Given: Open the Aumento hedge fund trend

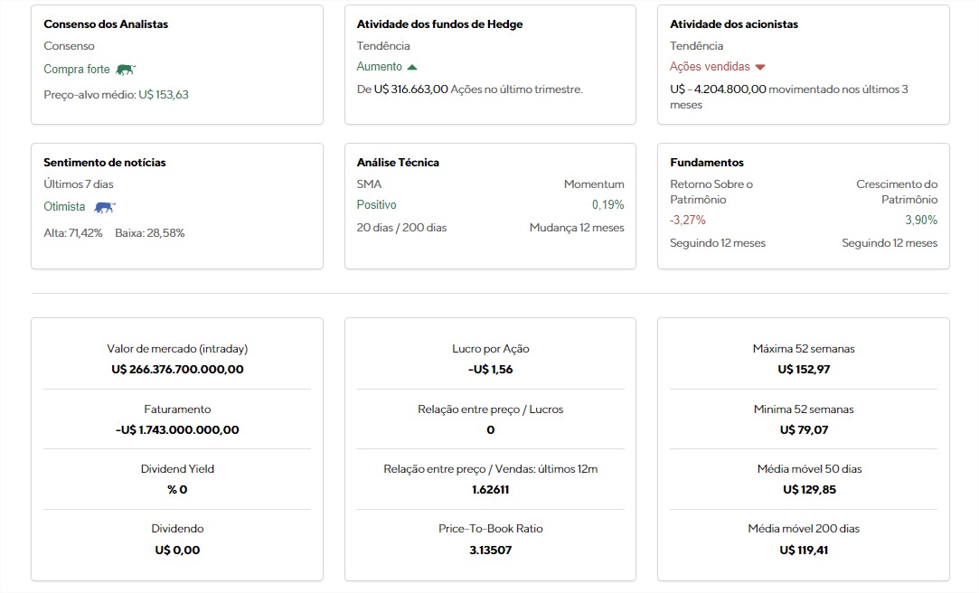Looking at the screenshot, I should click(x=379, y=67).
